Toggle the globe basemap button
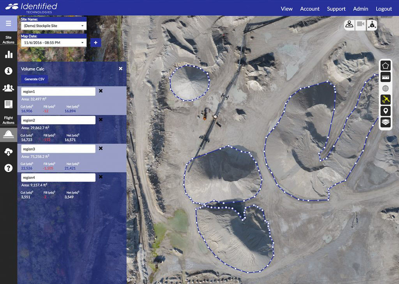The image size is (399, 284). tap(385, 88)
